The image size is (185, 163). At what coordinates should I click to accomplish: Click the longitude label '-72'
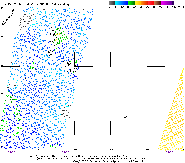point(38,150)
